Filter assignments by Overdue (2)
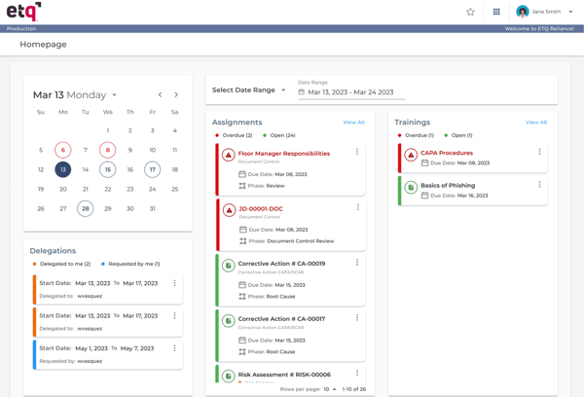Viewport: 584px width, 397px height. (x=234, y=135)
